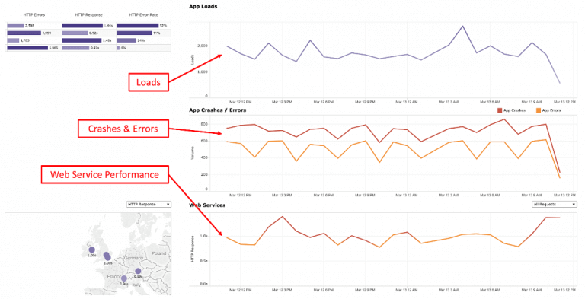
Task: Select the map marker near Switzerland
Action: 138,271
